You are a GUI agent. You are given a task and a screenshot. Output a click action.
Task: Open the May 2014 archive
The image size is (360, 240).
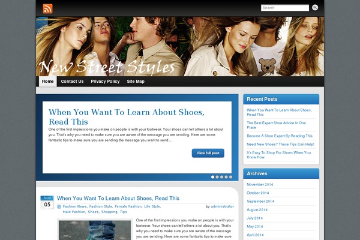point(255,226)
